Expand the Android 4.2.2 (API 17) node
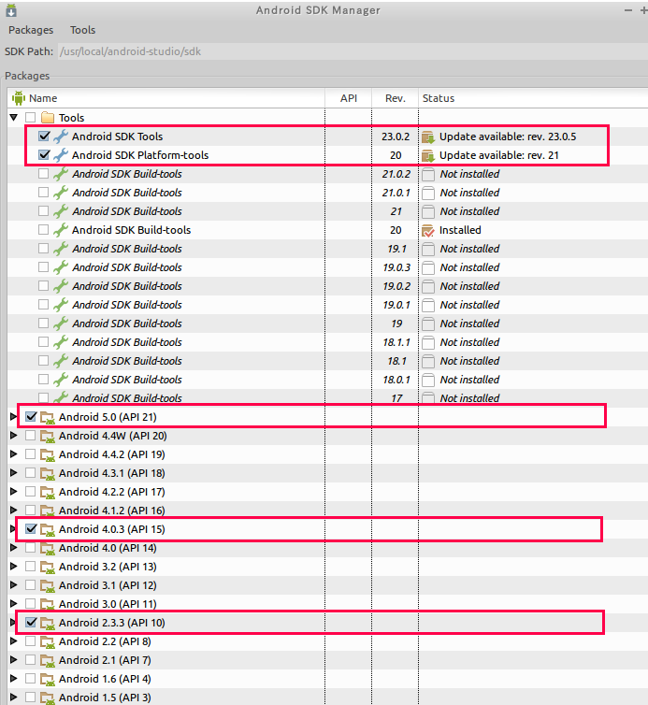 (x=13, y=492)
